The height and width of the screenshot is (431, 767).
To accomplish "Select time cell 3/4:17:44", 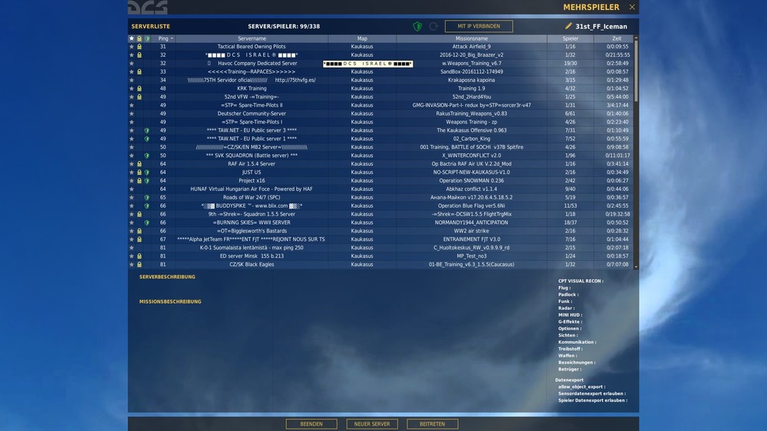I will [x=617, y=105].
